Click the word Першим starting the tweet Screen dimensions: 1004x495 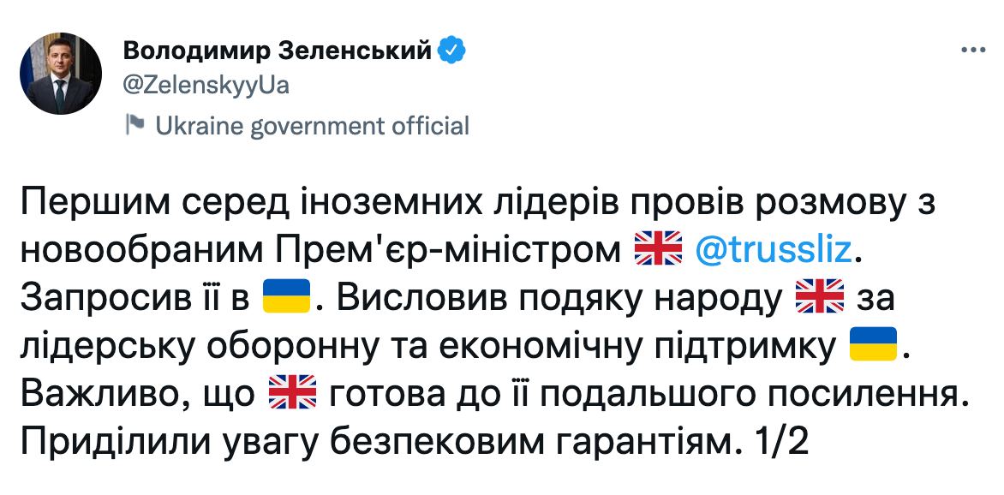[82, 202]
